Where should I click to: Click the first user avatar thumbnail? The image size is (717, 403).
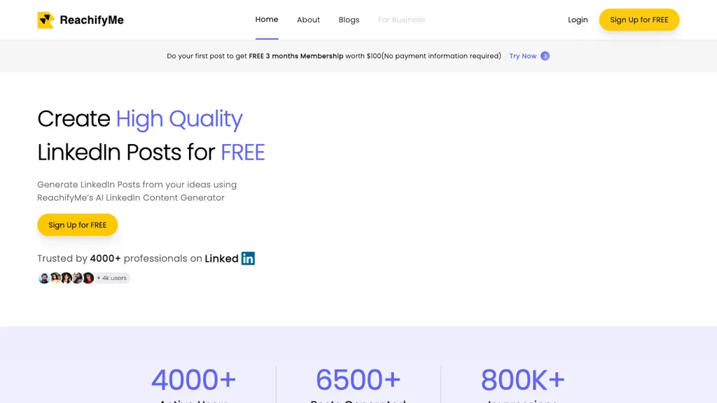[x=44, y=278]
